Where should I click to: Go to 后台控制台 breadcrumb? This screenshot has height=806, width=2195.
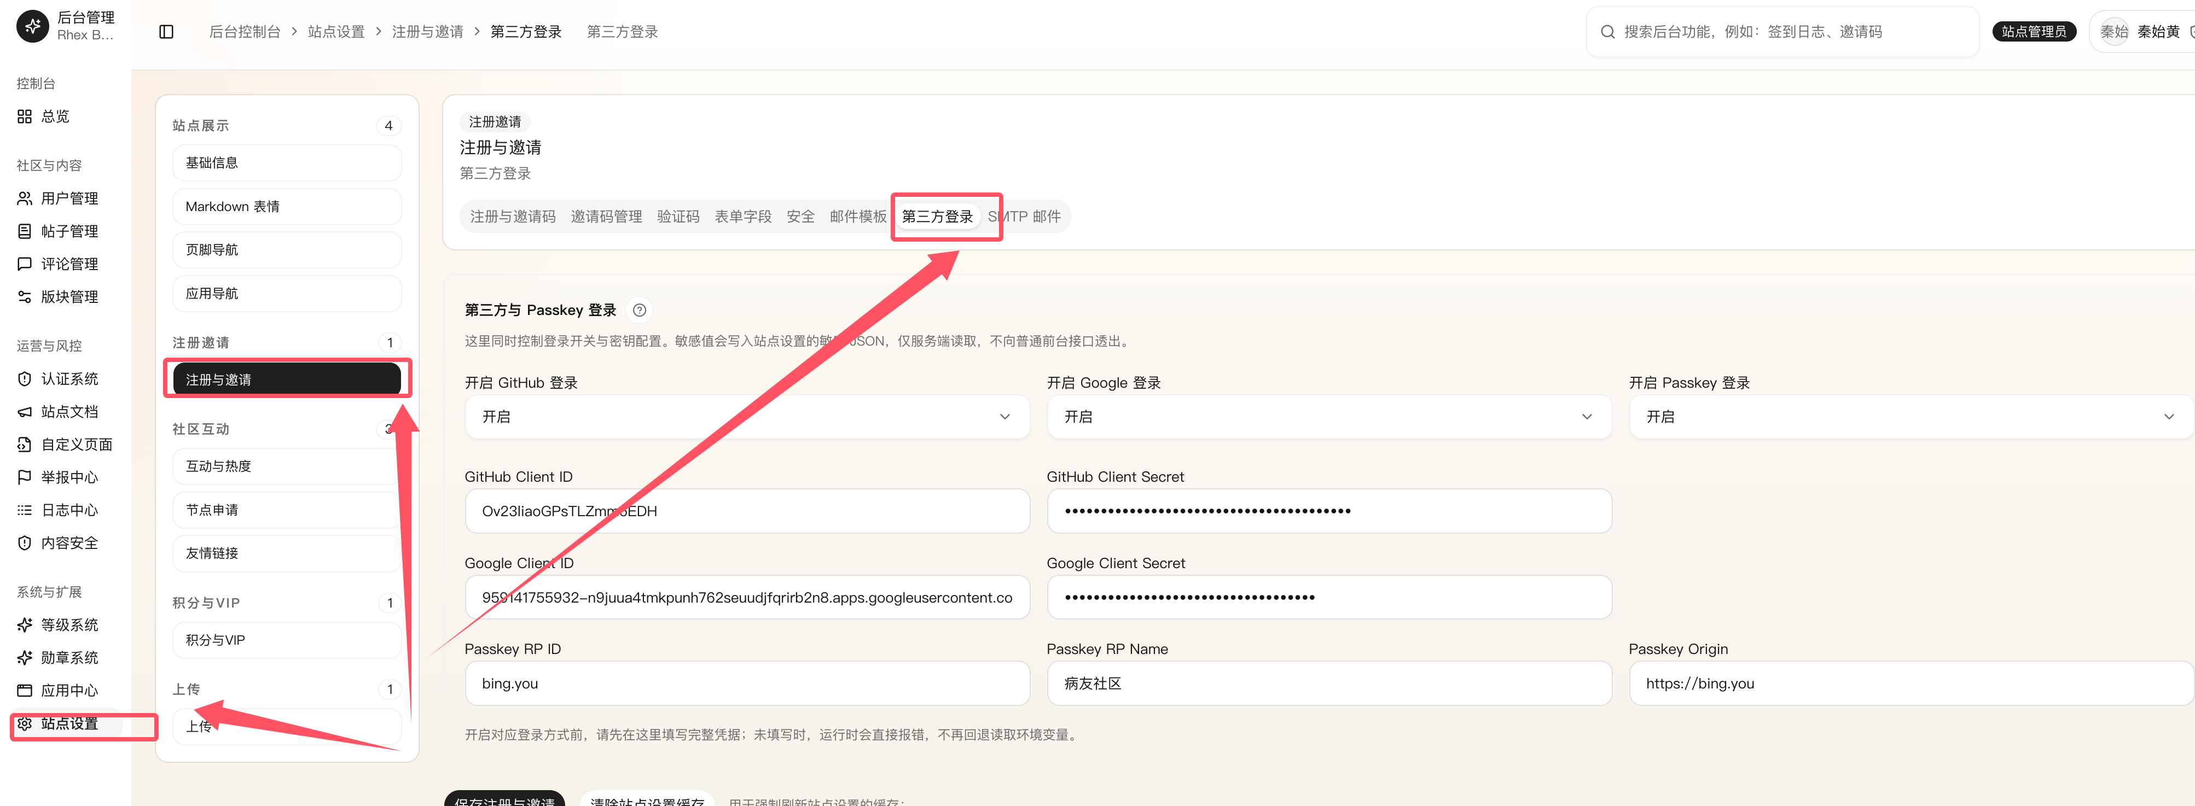tap(245, 32)
